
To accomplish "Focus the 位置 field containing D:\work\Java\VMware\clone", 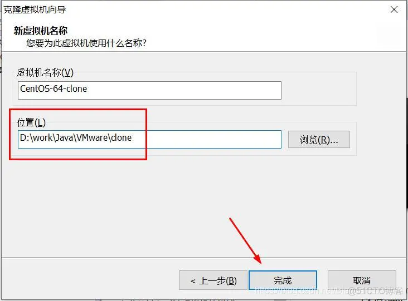I will coord(149,140).
